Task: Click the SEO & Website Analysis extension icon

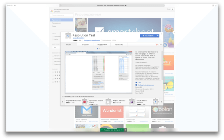Action: point(155,102)
